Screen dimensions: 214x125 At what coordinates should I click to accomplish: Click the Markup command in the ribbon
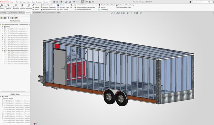coord(36,7)
